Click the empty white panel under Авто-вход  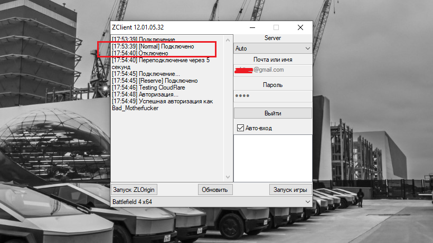pos(273,158)
